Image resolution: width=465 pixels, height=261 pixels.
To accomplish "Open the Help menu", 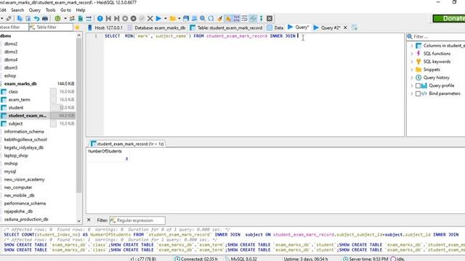I will click(81, 10).
